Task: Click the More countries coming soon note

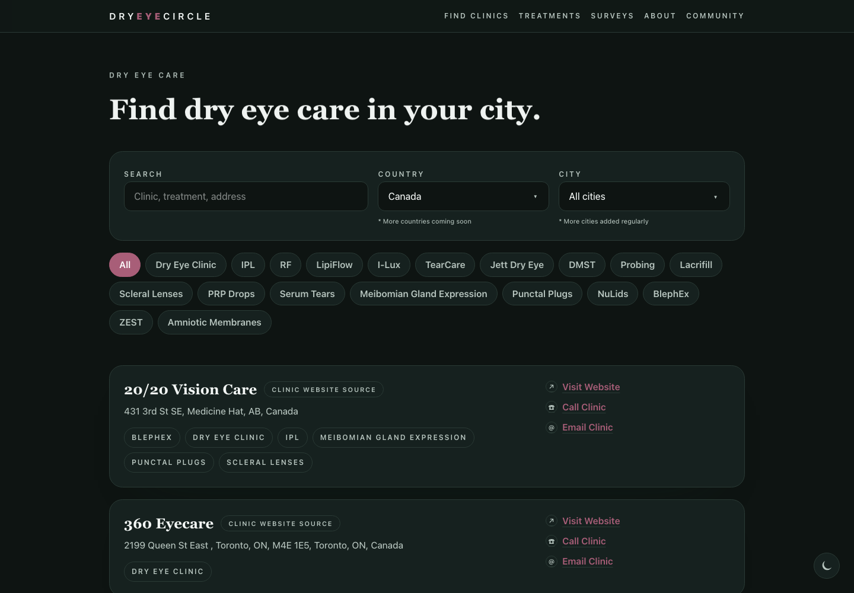Action: click(x=425, y=221)
